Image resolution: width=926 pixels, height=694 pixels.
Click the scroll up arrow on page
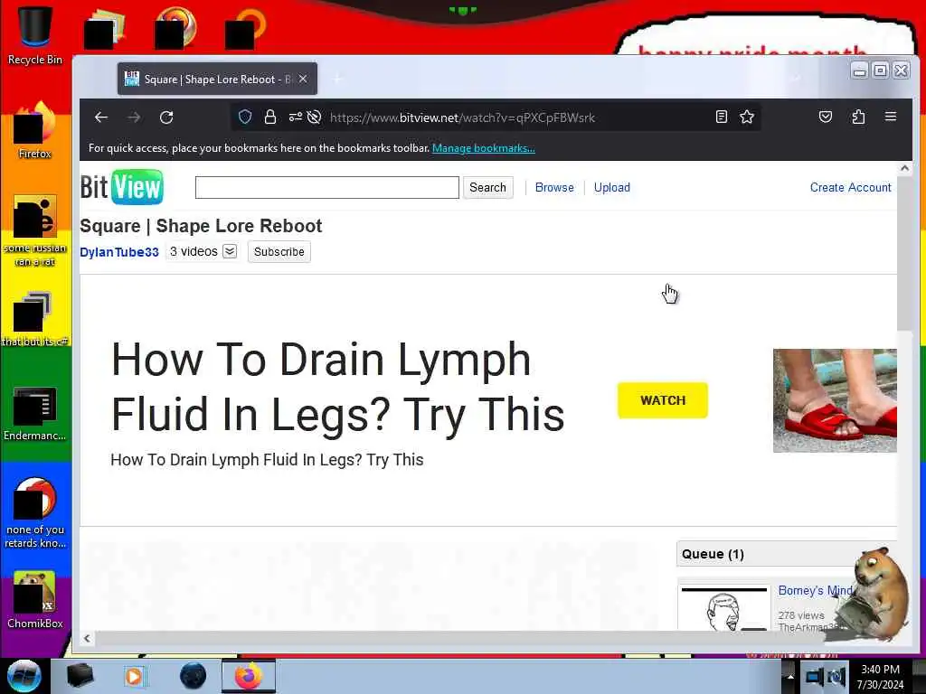tap(904, 168)
